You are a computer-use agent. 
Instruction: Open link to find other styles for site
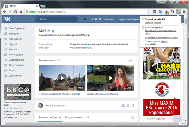pos(160,32)
